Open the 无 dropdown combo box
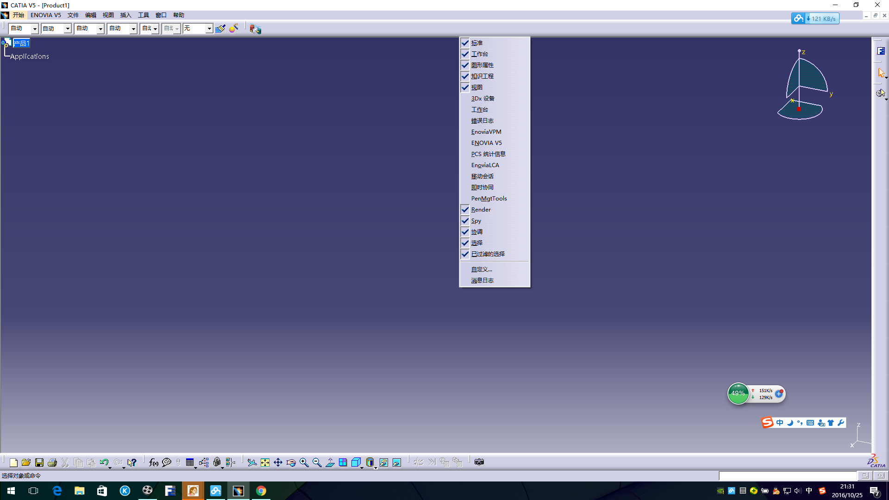This screenshot has height=500, width=889. (x=209, y=29)
